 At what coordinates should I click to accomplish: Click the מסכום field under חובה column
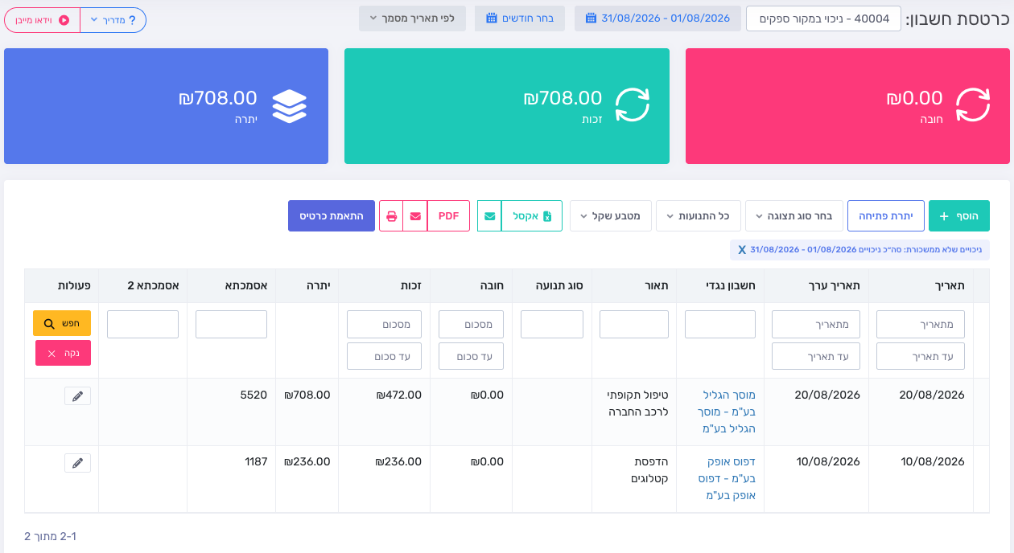(471, 325)
